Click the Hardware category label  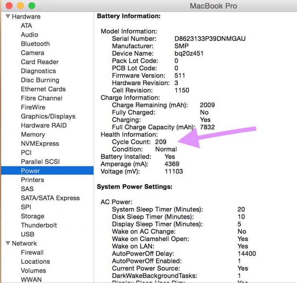coord(26,16)
